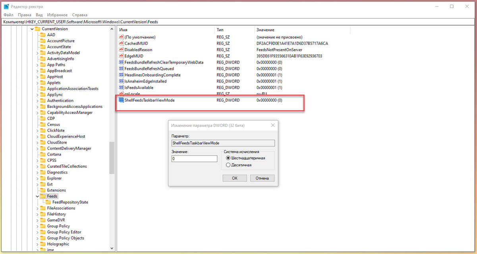This screenshot has width=477, height=254.
Task: Click Отмена in DWORD dialog
Action: 262,178
